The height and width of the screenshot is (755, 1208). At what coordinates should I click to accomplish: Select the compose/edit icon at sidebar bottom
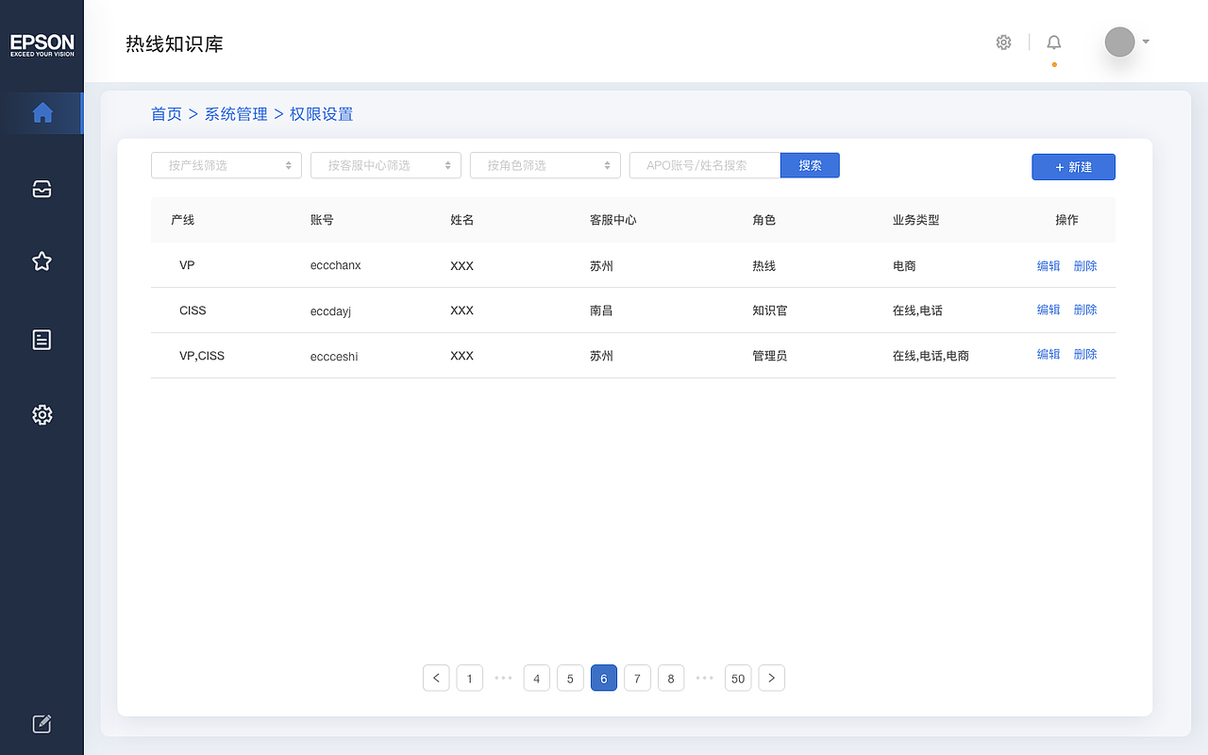pyautogui.click(x=42, y=723)
